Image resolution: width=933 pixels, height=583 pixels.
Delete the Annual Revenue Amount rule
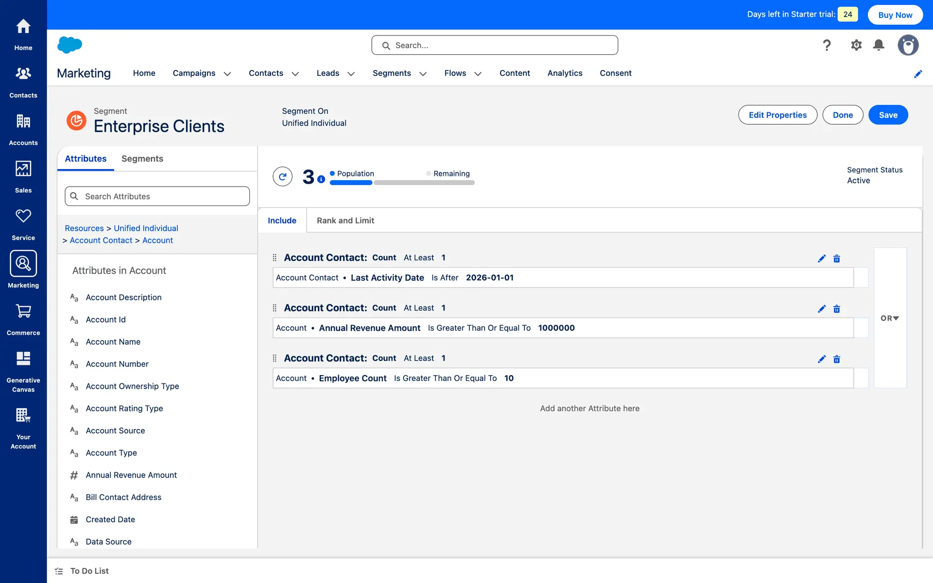pos(836,309)
